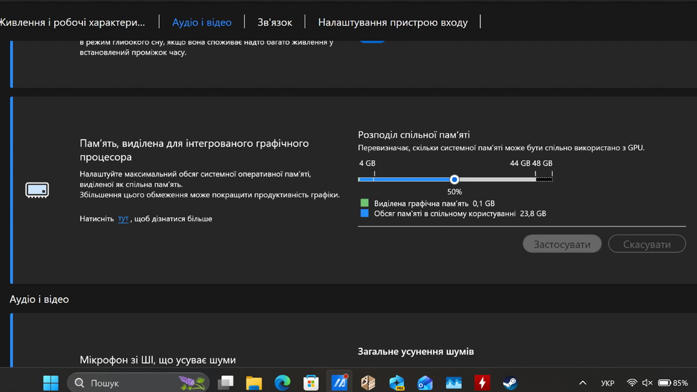Click the shared memory slider handle

(x=455, y=179)
